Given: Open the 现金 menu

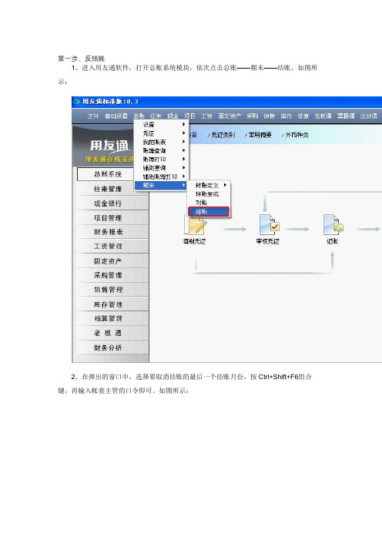Looking at the screenshot, I should click(x=173, y=116).
